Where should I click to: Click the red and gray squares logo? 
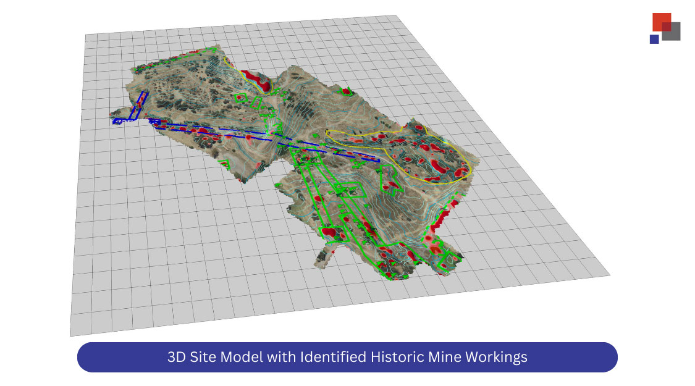tap(665, 28)
